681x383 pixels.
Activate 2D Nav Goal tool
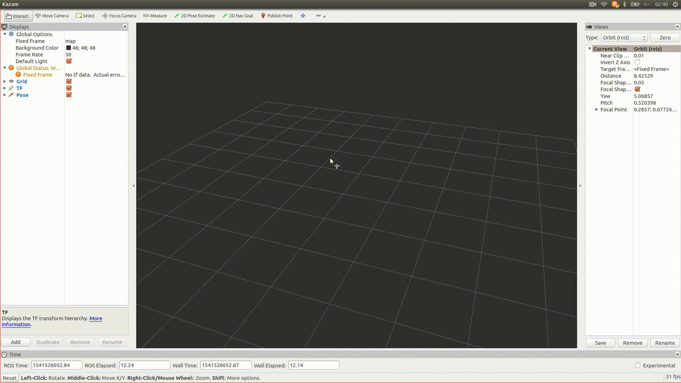[238, 16]
